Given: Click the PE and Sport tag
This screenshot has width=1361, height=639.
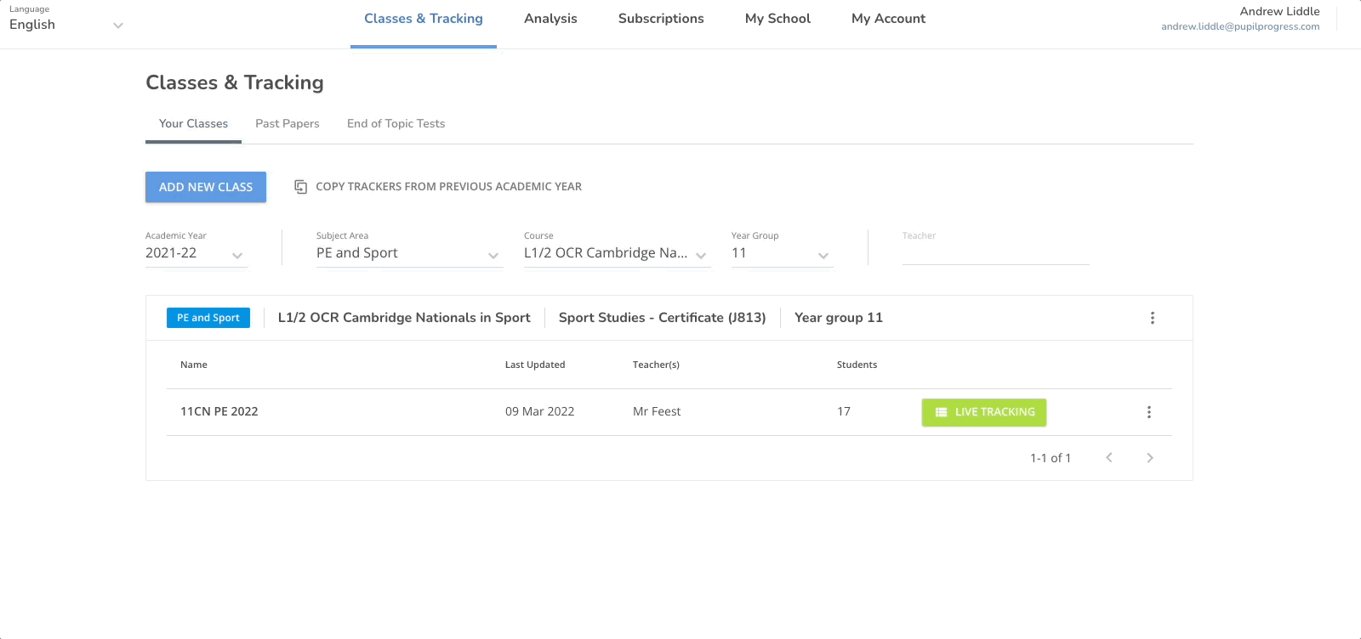Looking at the screenshot, I should 208,318.
